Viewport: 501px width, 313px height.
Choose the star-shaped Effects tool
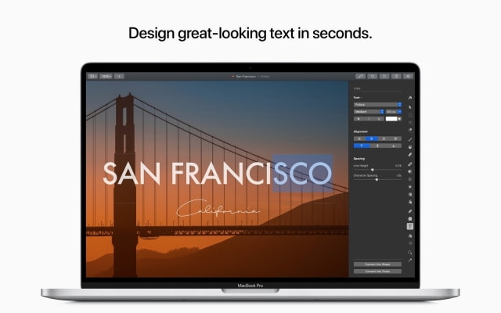pos(410,187)
